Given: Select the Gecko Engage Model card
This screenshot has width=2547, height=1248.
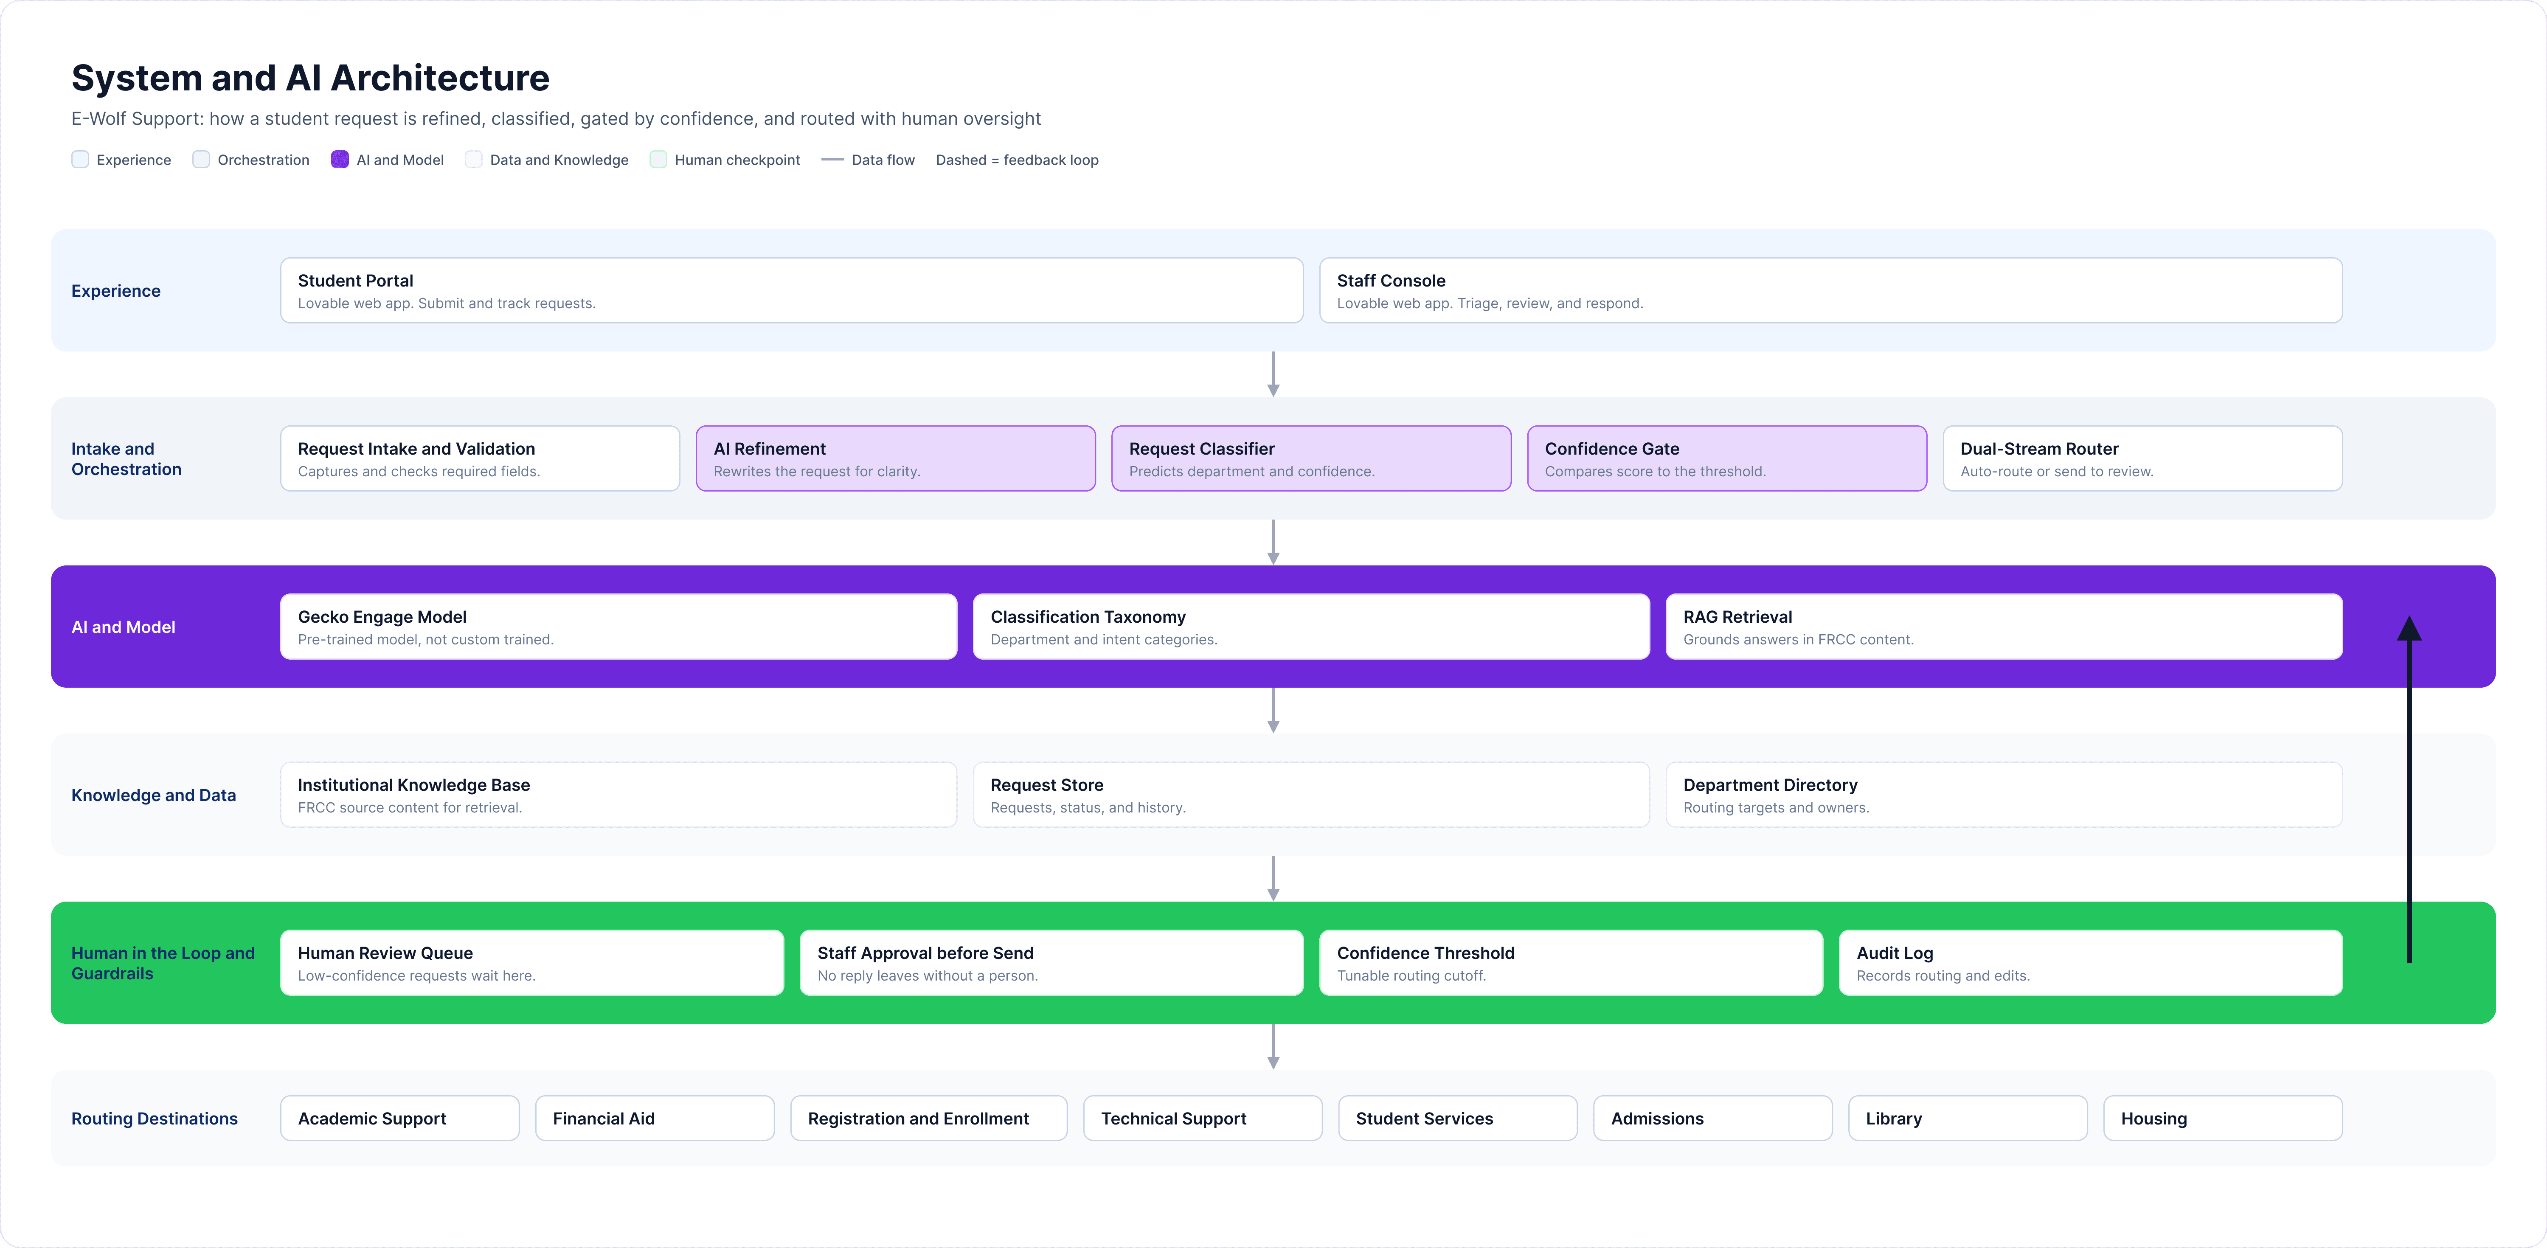Looking at the screenshot, I should click(x=618, y=627).
